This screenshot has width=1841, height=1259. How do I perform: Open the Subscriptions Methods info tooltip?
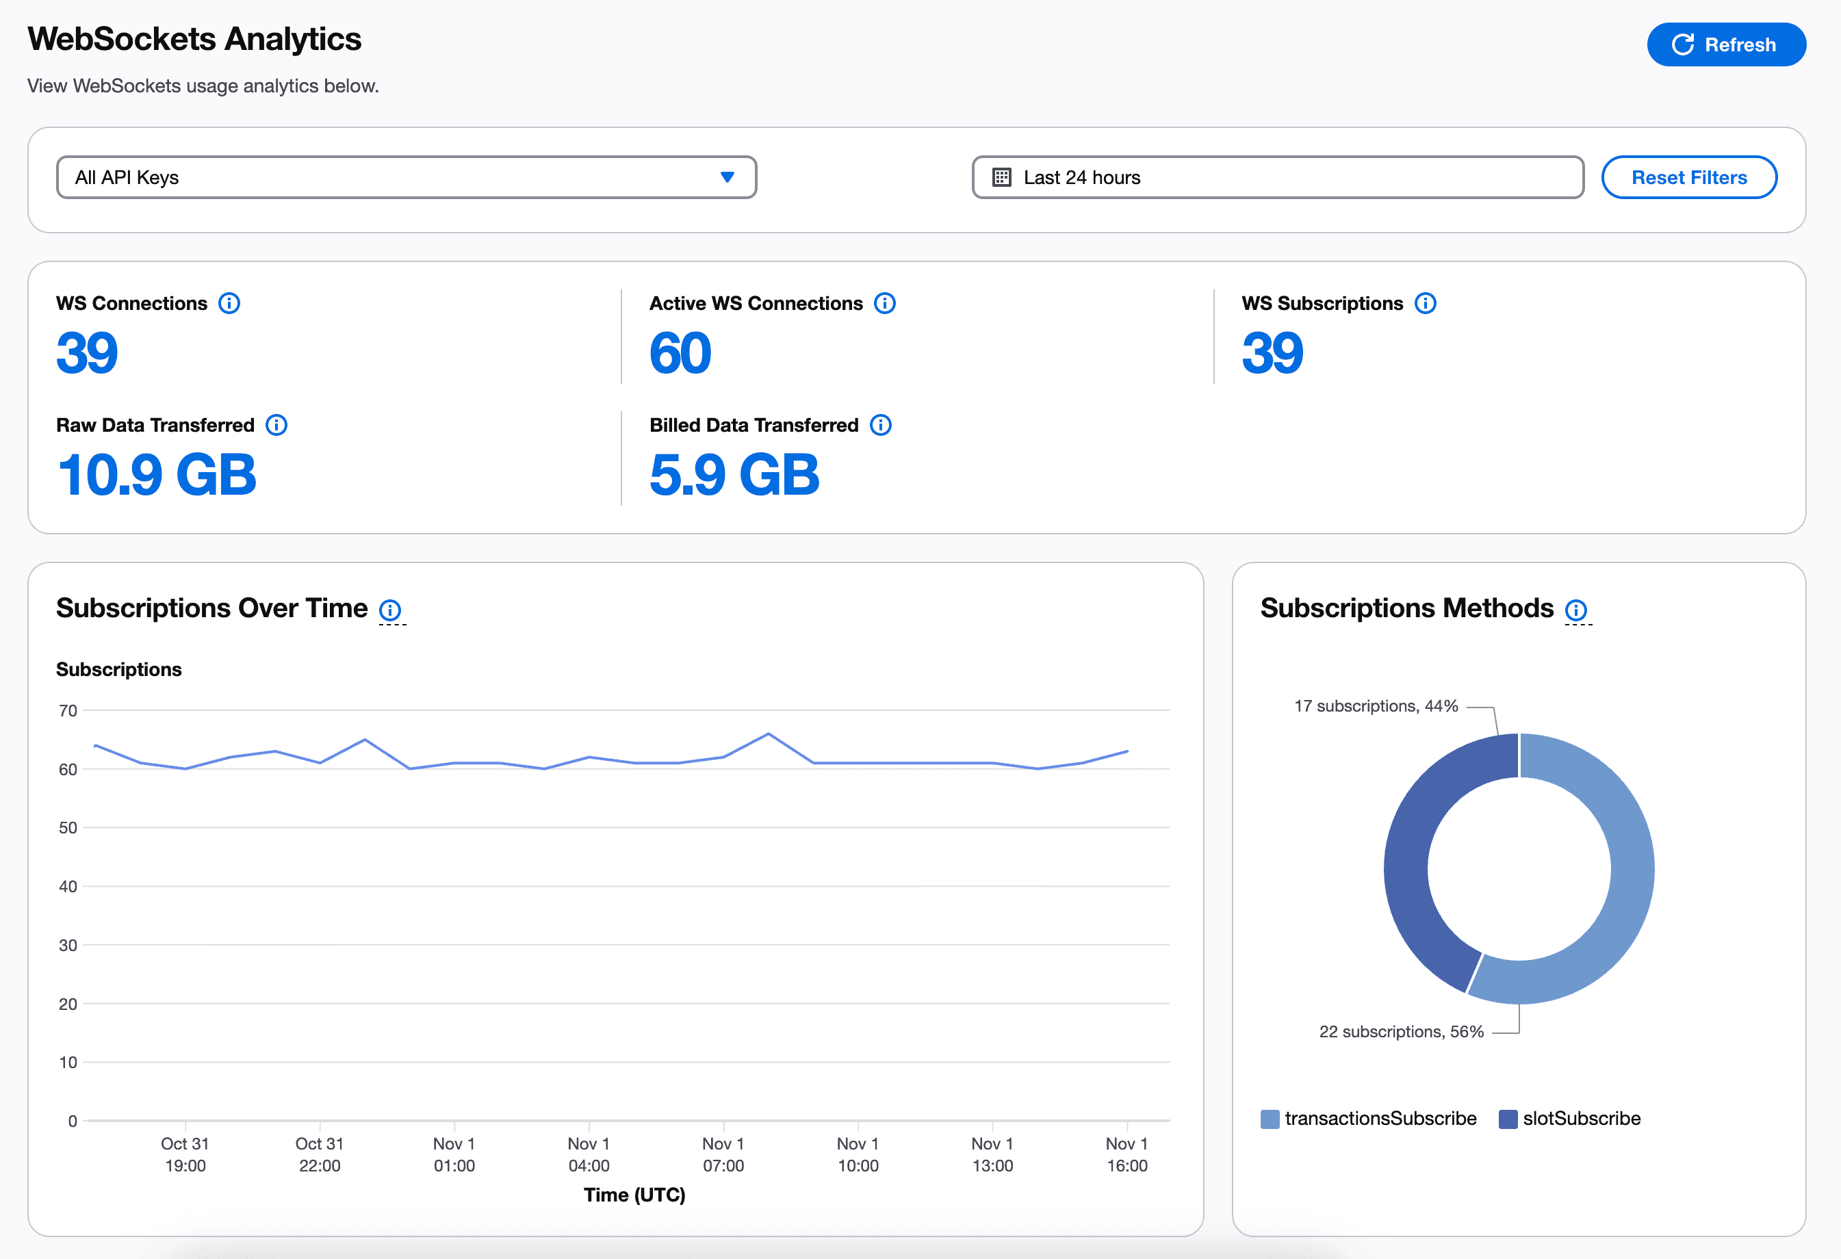(1576, 610)
